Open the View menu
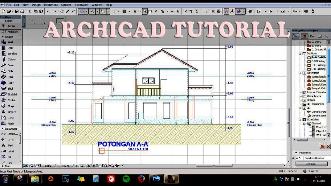331x186 pixels. pos(25,5)
